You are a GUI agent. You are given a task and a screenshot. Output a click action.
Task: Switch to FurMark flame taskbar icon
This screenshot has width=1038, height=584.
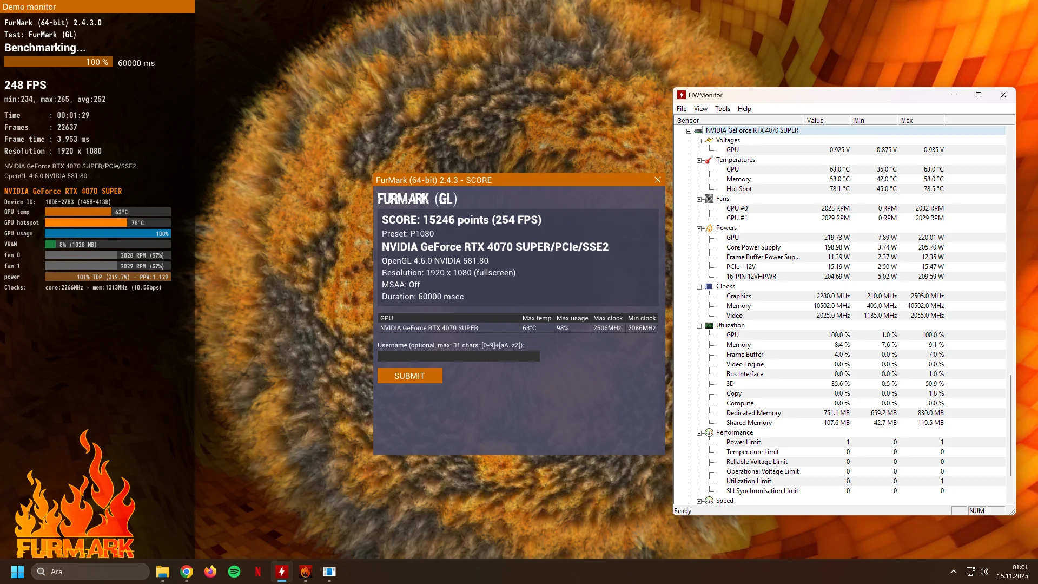click(x=306, y=572)
